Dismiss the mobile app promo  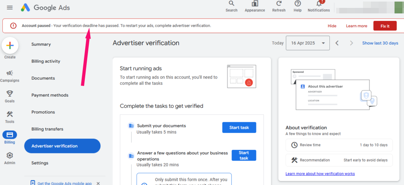98,183
